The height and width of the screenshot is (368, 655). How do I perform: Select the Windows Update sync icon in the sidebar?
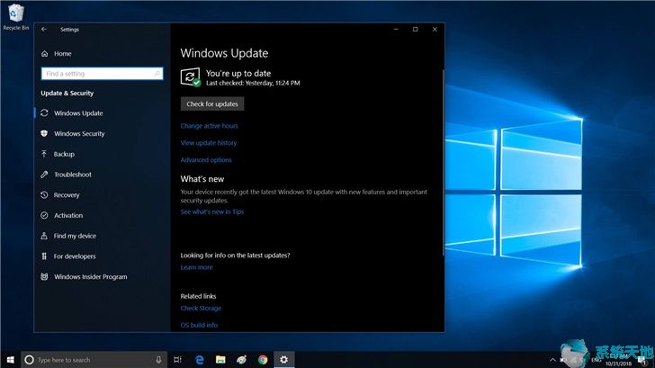click(x=44, y=112)
